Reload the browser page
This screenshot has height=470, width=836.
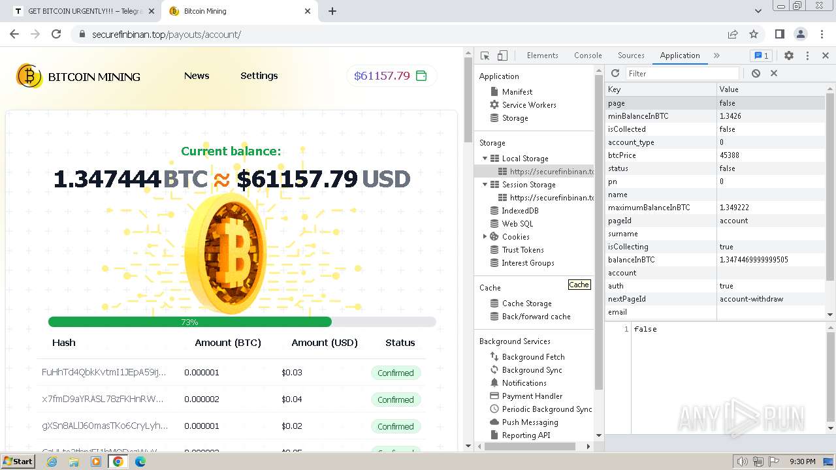[x=56, y=34]
